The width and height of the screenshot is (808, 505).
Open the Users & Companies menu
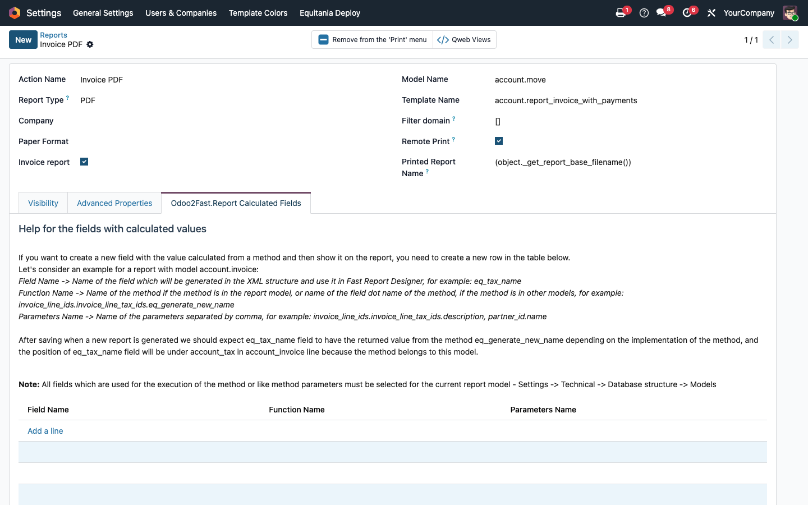[x=181, y=13]
